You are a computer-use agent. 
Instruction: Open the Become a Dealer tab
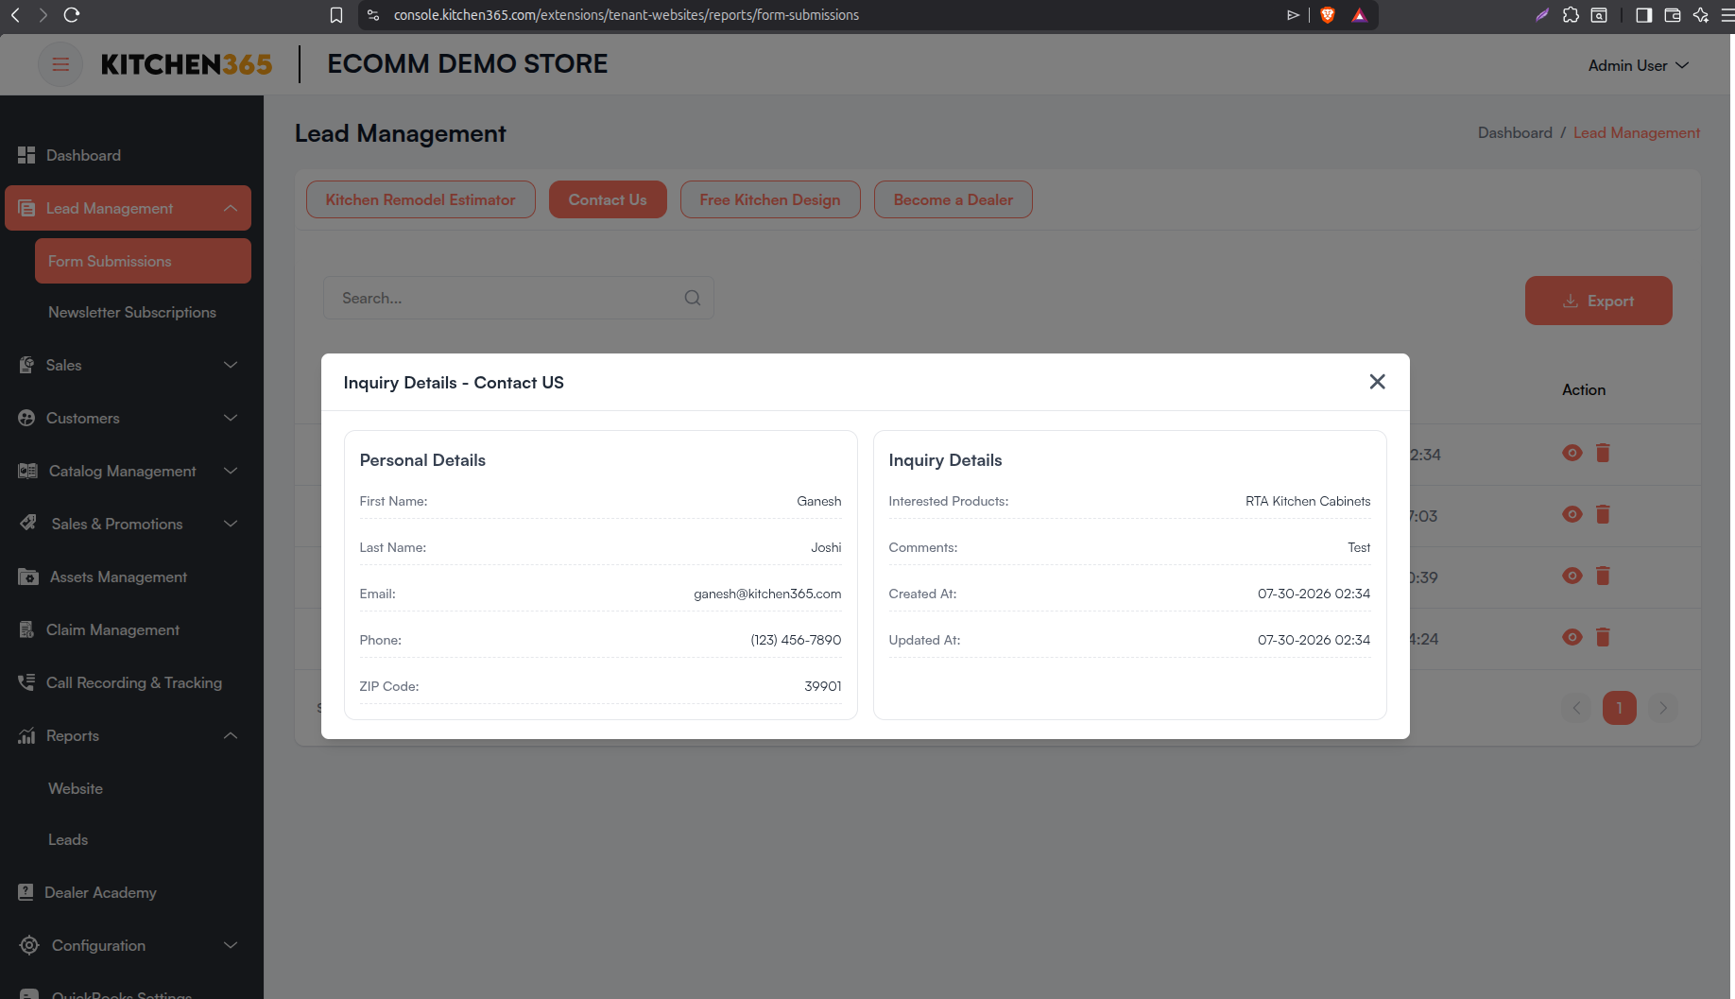tap(953, 199)
